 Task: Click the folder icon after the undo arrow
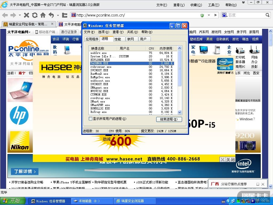pos(65,15)
